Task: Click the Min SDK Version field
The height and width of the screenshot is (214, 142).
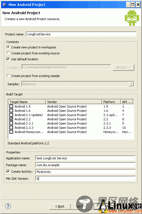Action: 85,179
